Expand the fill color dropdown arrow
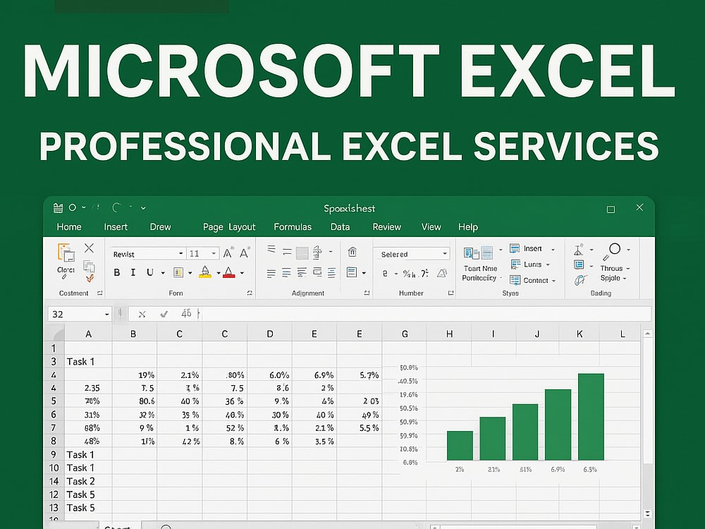The width and height of the screenshot is (705, 529). (219, 273)
